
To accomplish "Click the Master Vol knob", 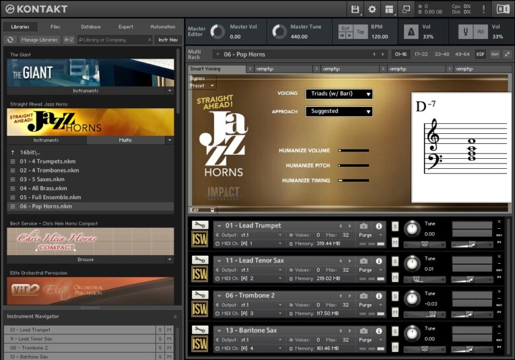I will 217,32.
